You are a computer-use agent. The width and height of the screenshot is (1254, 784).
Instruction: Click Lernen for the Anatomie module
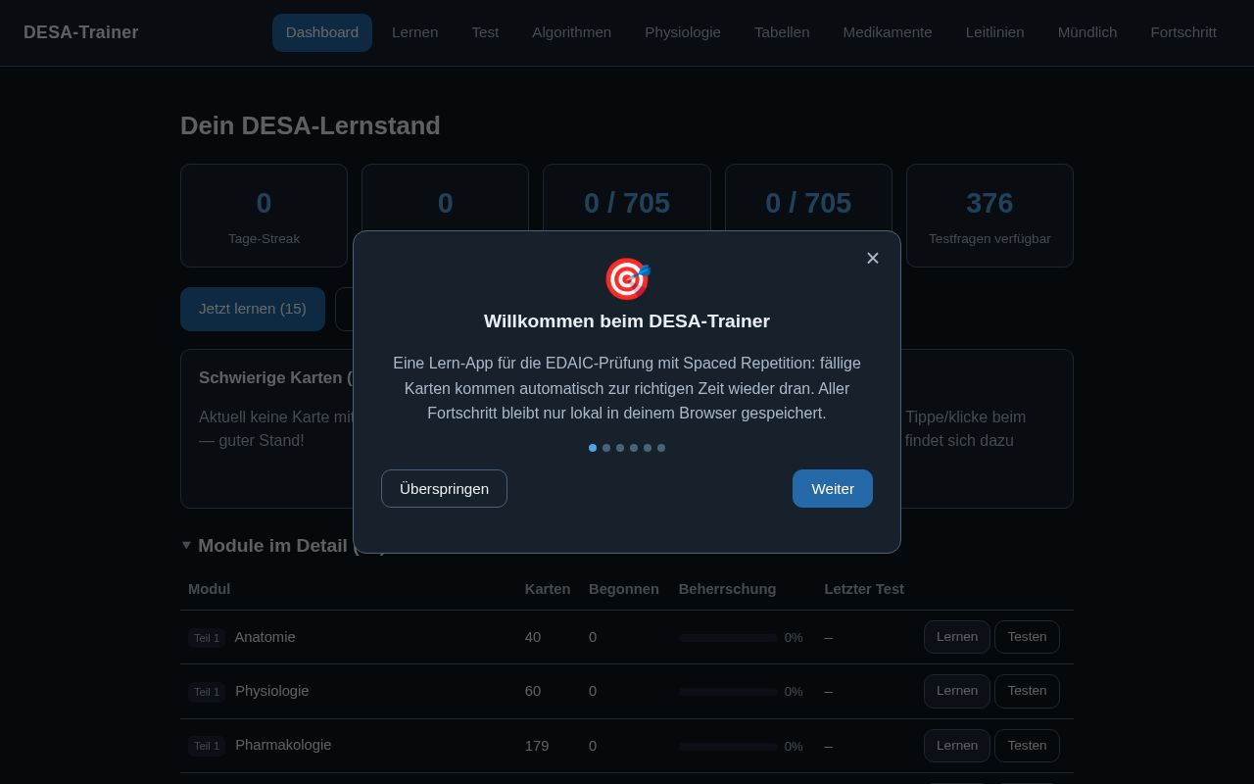click(957, 637)
